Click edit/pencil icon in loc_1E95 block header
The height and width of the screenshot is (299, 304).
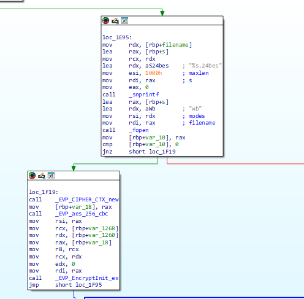[115, 21]
